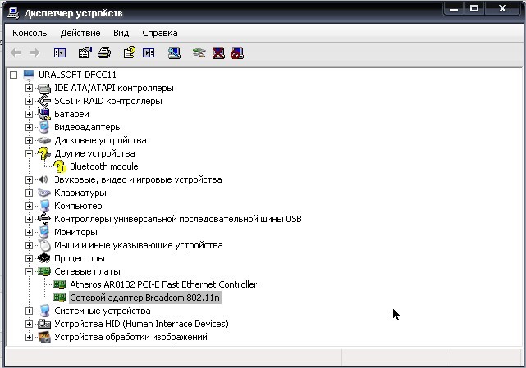The height and width of the screenshot is (368, 526).
Task: Toggle the show/hide console tree icon
Action: [x=60, y=52]
